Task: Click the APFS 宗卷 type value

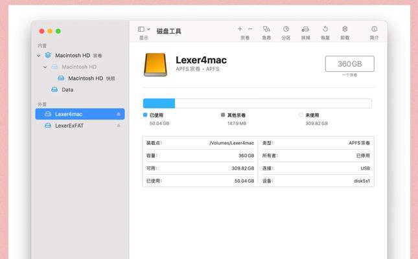Action: (360, 143)
